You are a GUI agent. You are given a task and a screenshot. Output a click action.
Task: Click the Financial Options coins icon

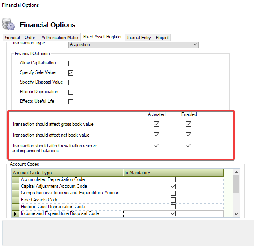8,24
